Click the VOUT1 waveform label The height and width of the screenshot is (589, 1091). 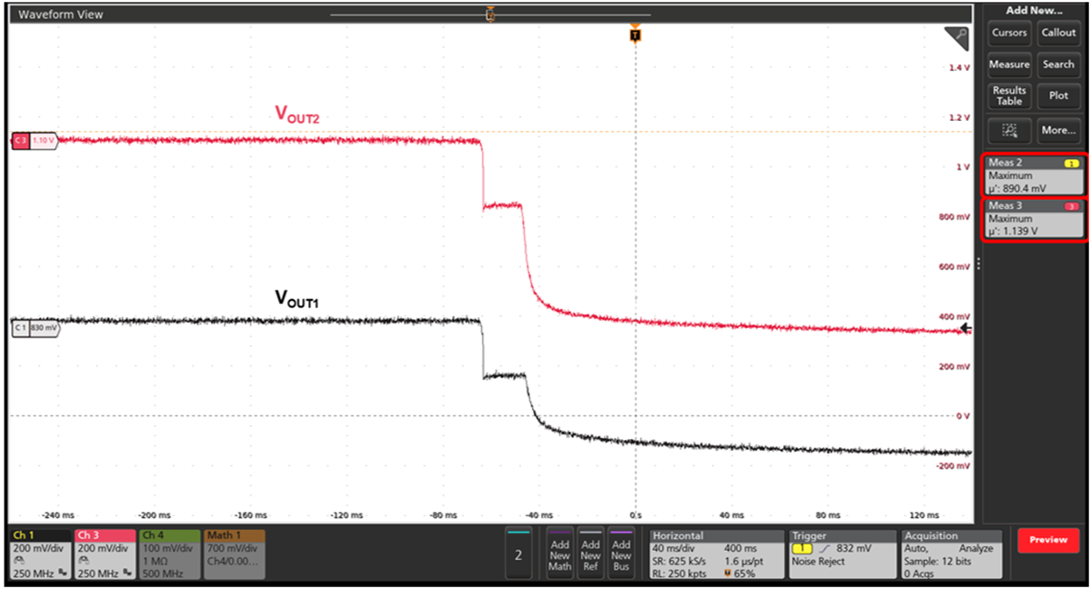coord(298,298)
